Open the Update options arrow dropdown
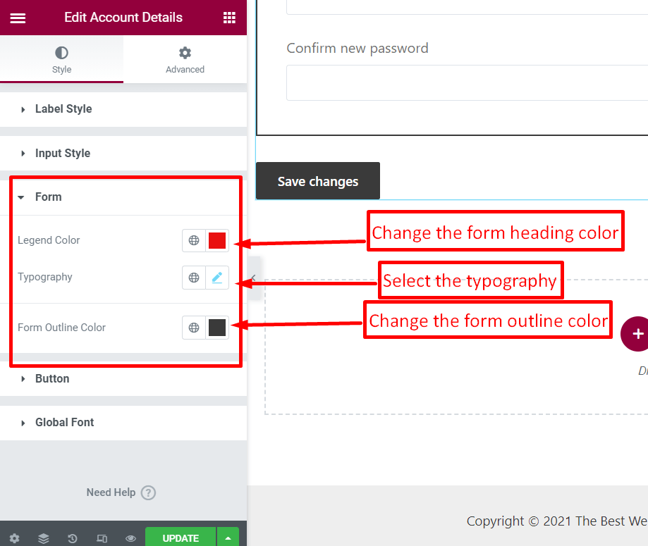 [227, 537]
